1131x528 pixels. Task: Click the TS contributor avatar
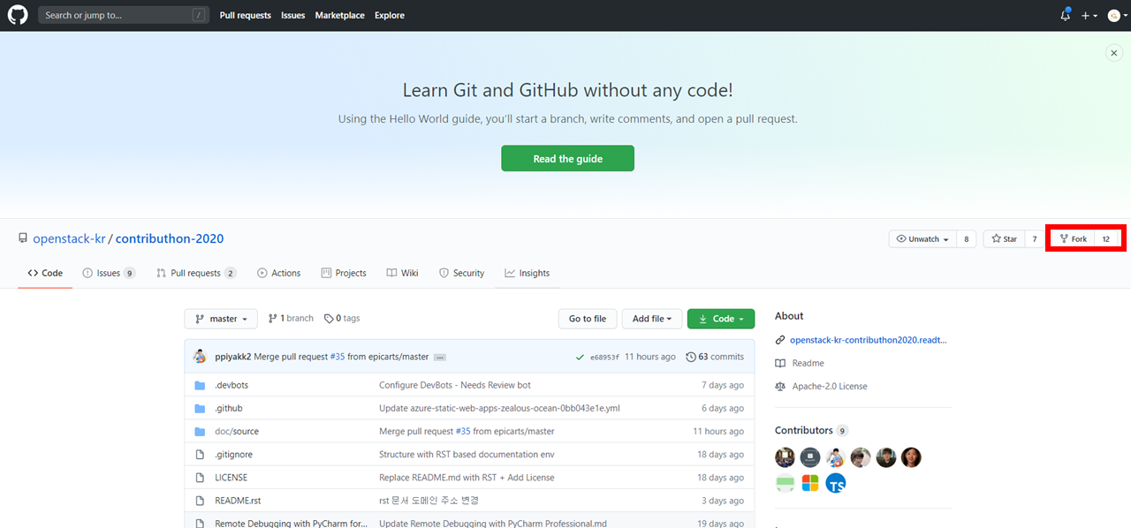point(836,483)
